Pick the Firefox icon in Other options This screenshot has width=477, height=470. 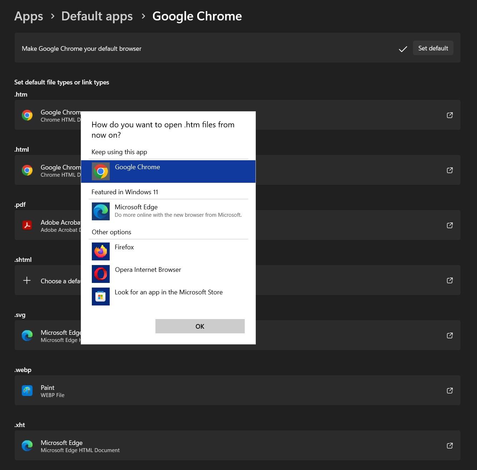(101, 251)
